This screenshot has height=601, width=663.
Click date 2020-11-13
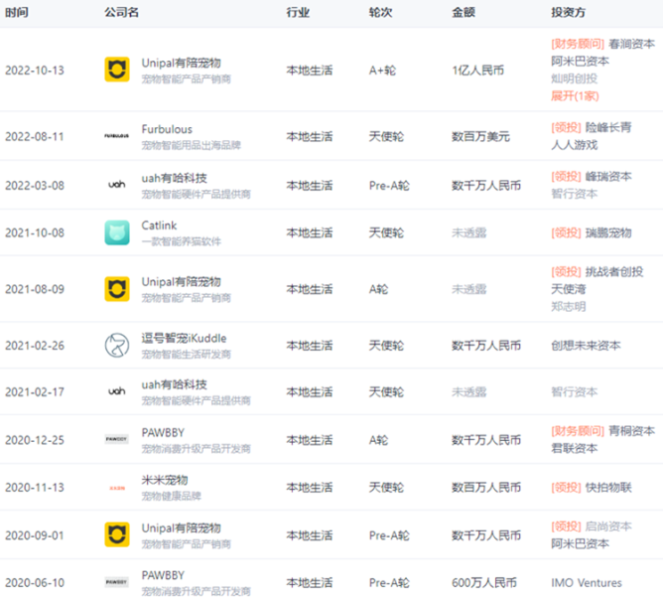[35, 488]
